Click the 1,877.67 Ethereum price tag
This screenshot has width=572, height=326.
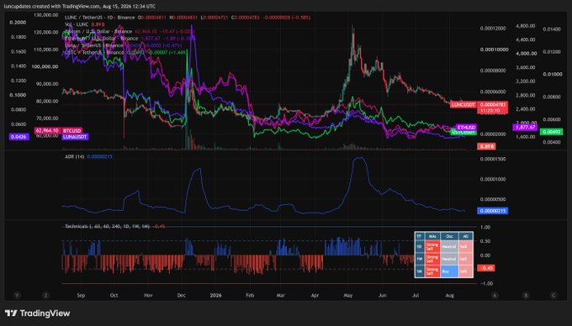(x=525, y=127)
